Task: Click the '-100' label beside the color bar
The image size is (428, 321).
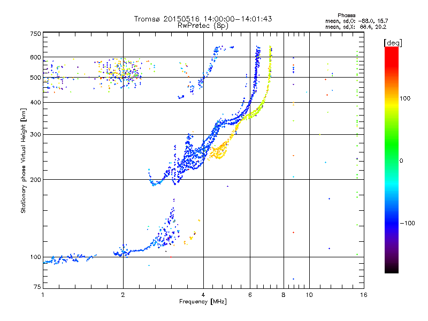Action: pyautogui.click(x=407, y=223)
